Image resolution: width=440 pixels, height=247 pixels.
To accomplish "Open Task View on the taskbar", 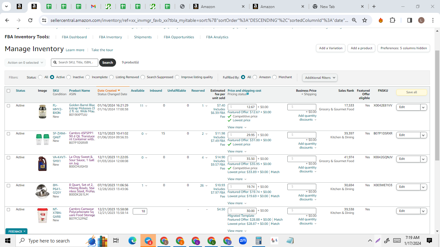I will [116, 241].
